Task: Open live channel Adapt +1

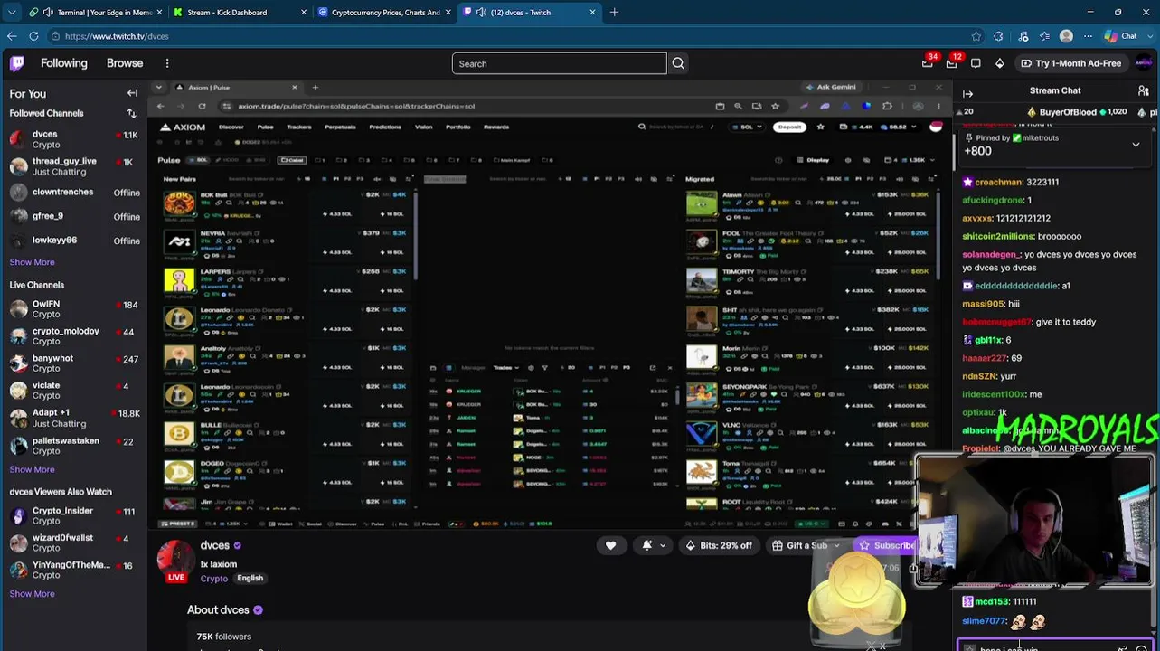Action: point(73,418)
